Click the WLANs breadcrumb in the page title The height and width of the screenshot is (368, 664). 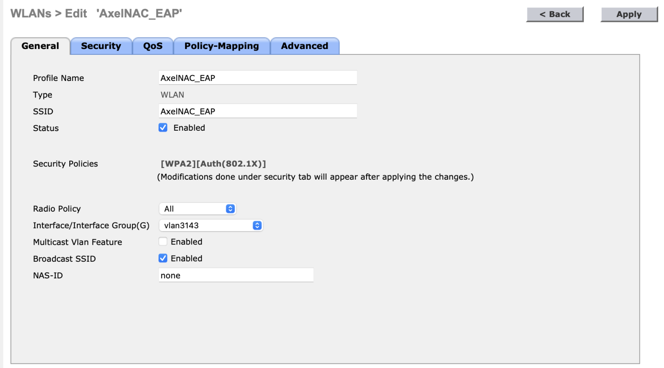click(x=31, y=14)
